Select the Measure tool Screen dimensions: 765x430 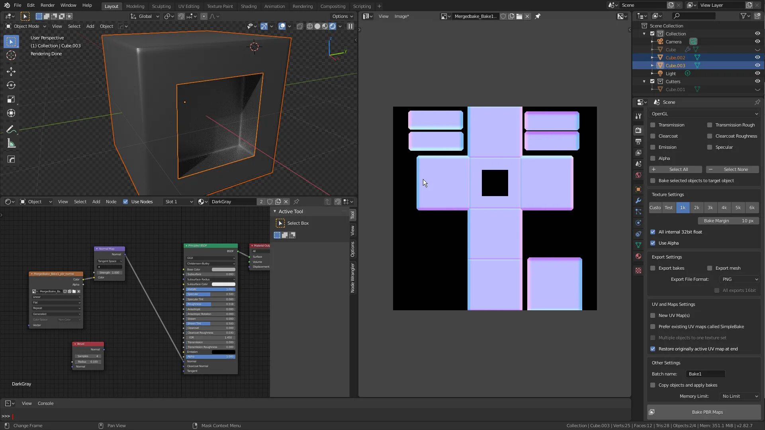click(x=11, y=144)
